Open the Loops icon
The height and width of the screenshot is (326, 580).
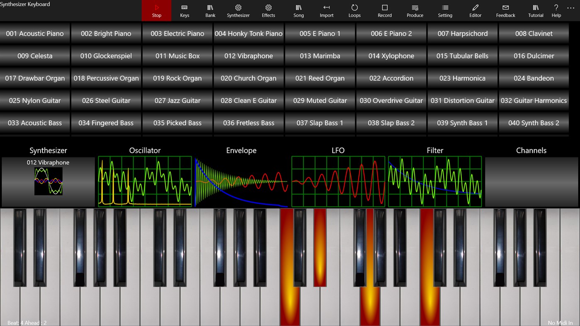[354, 10]
